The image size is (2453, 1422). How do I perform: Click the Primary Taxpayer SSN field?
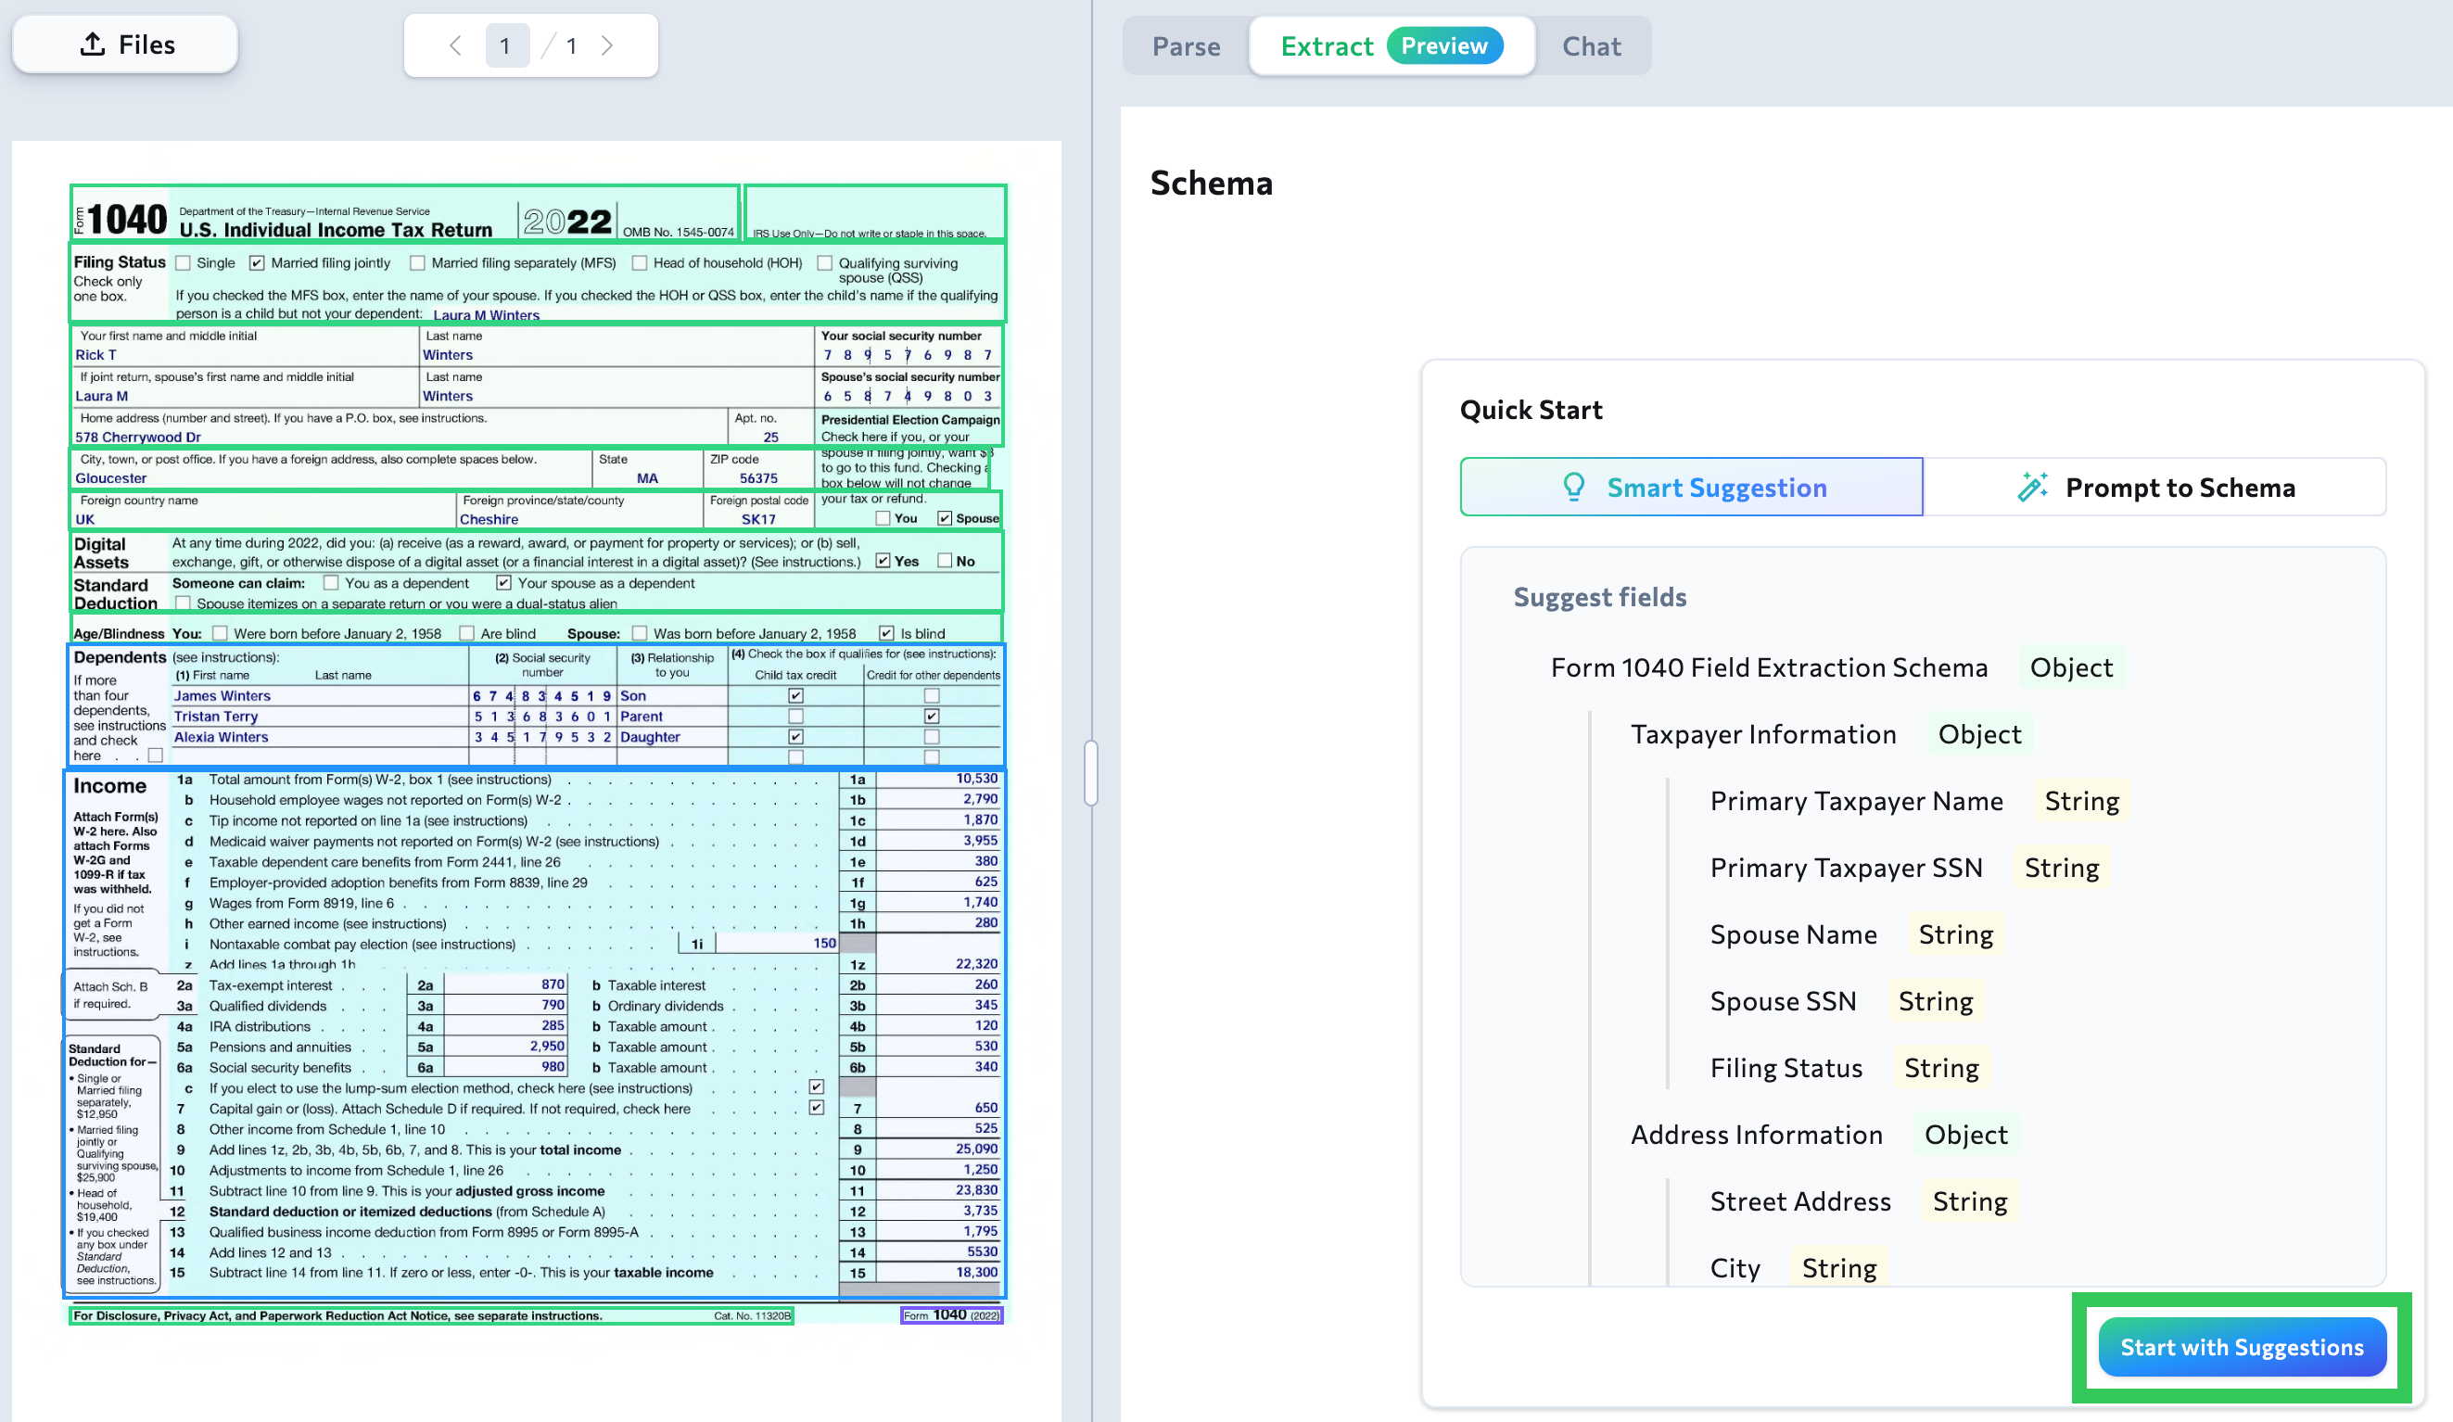point(1846,868)
